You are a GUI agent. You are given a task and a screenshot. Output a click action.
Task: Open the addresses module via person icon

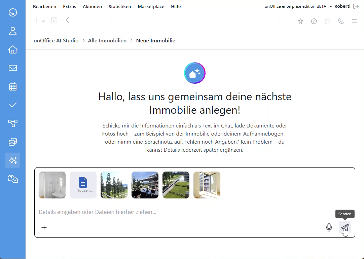point(12,31)
